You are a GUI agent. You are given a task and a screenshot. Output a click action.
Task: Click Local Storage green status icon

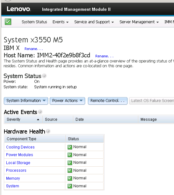pos(70,163)
